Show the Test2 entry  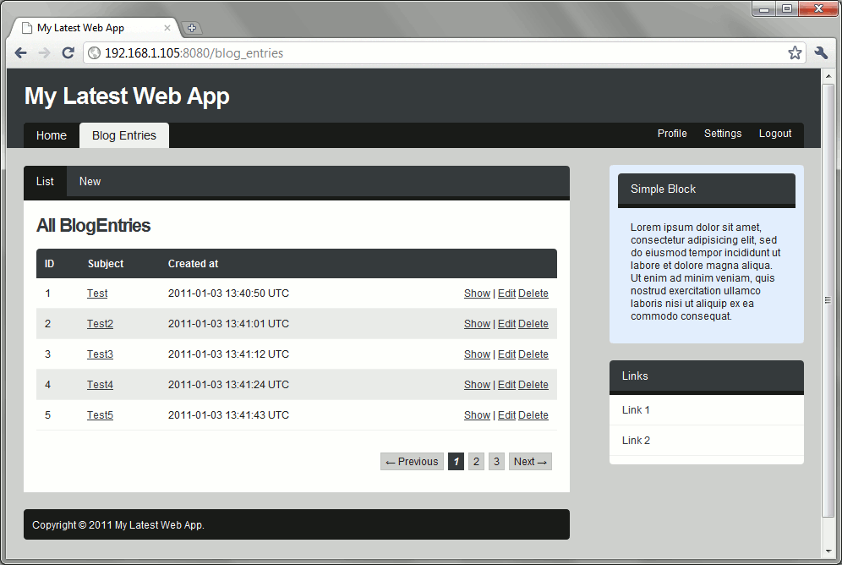click(x=477, y=324)
